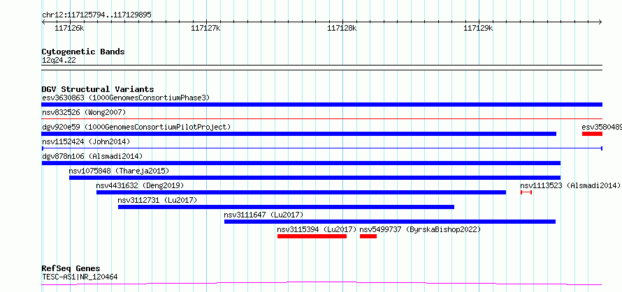Click the dgv878n106 blue bar
This screenshot has width=622, height=292.
click(x=301, y=163)
